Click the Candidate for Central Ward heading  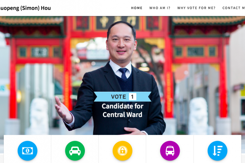coord(122,110)
